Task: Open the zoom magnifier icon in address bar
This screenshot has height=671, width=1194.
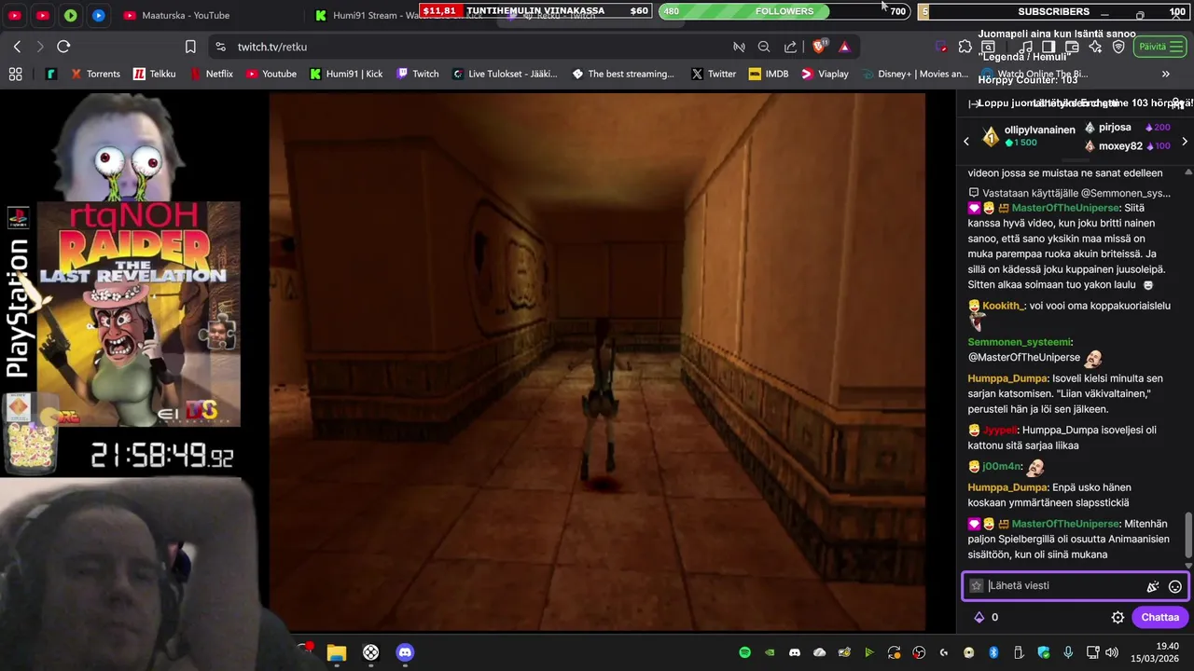Action: point(764,47)
